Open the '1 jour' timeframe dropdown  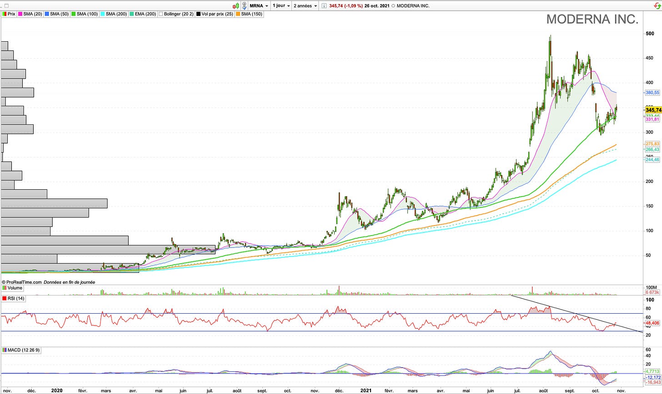[x=281, y=6]
